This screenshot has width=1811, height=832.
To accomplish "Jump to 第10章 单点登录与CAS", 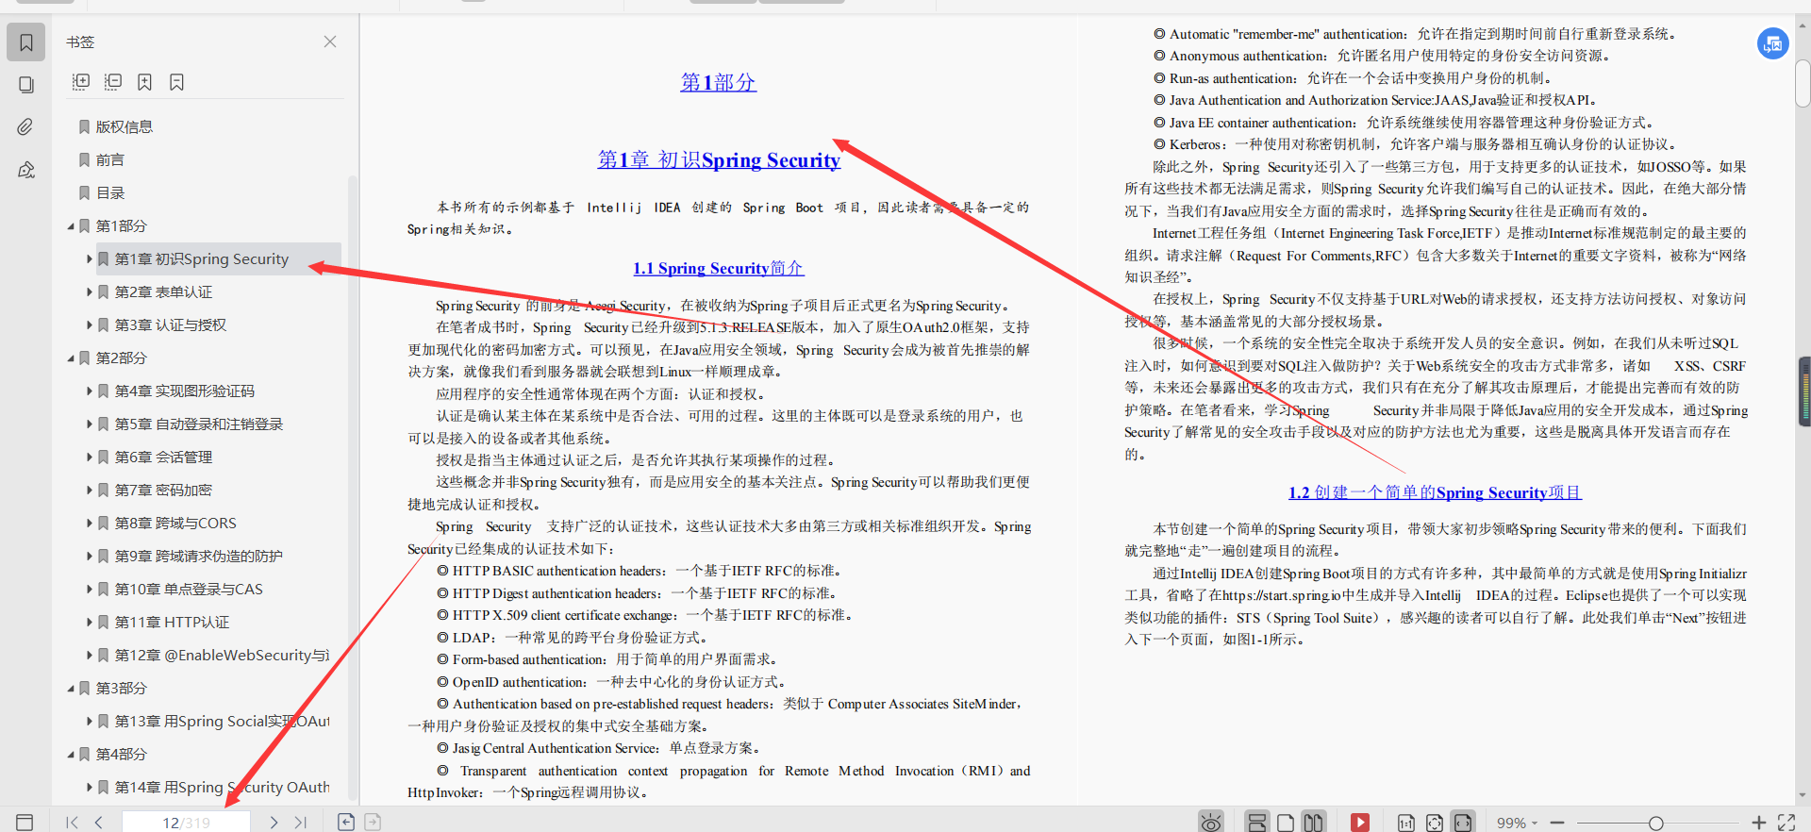I will point(189,590).
